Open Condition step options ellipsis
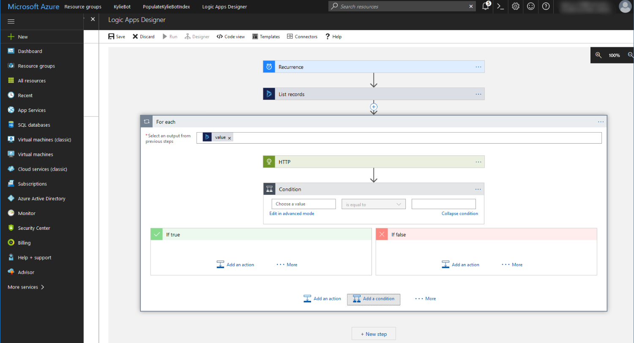 click(478, 189)
